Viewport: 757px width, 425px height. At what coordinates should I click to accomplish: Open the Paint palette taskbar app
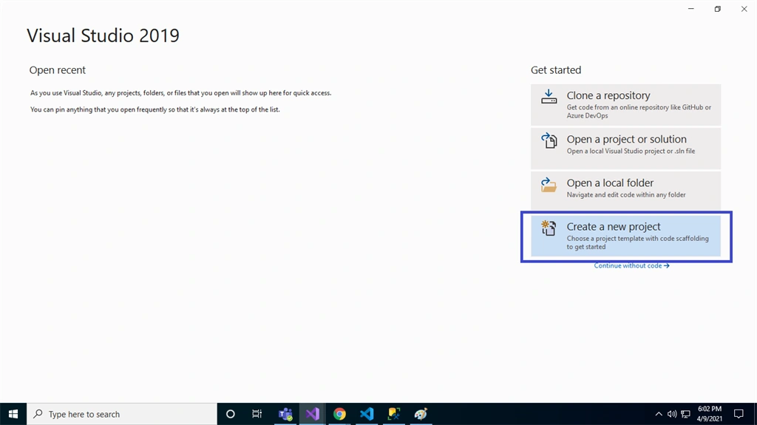point(421,414)
